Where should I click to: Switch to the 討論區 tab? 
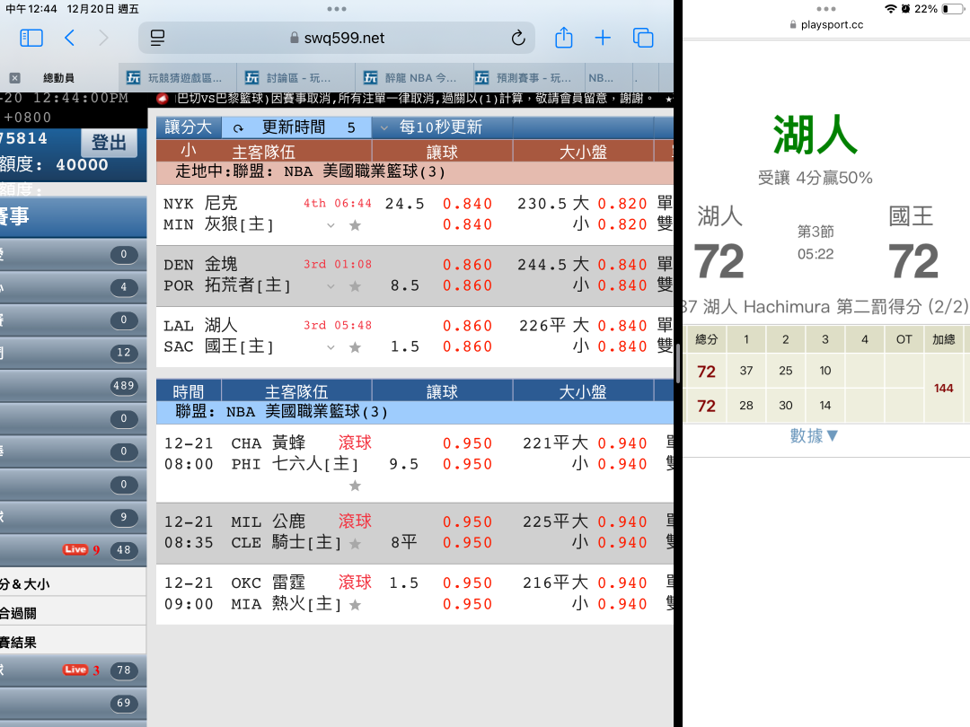tap(297, 78)
